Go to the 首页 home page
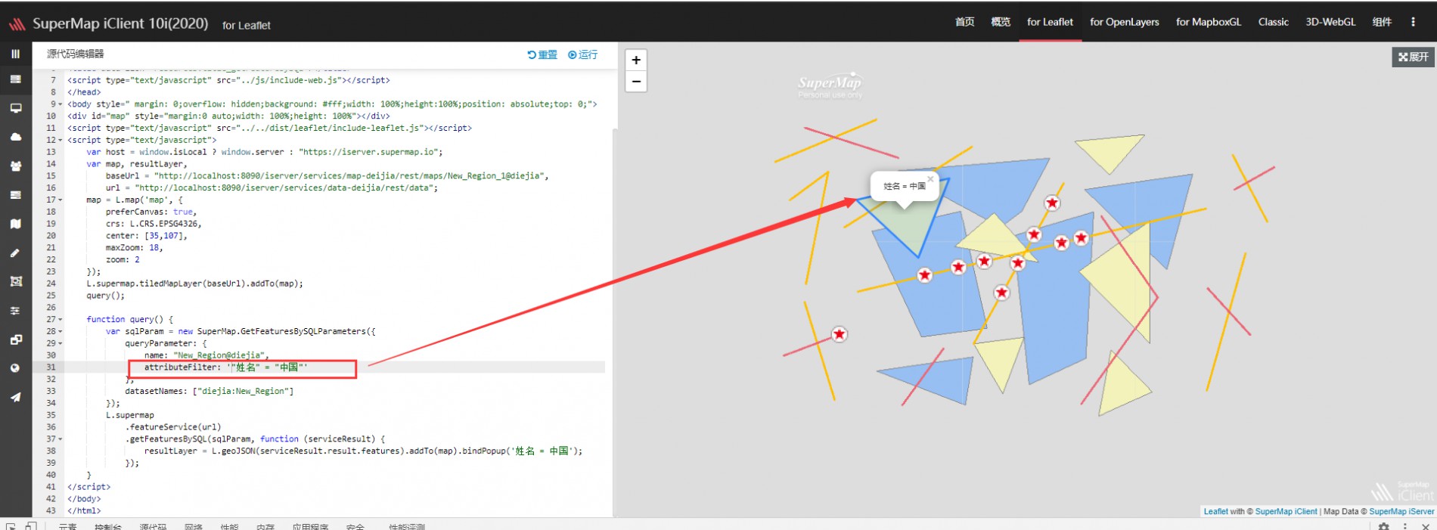Image resolution: width=1437 pixels, height=530 pixels. click(964, 22)
